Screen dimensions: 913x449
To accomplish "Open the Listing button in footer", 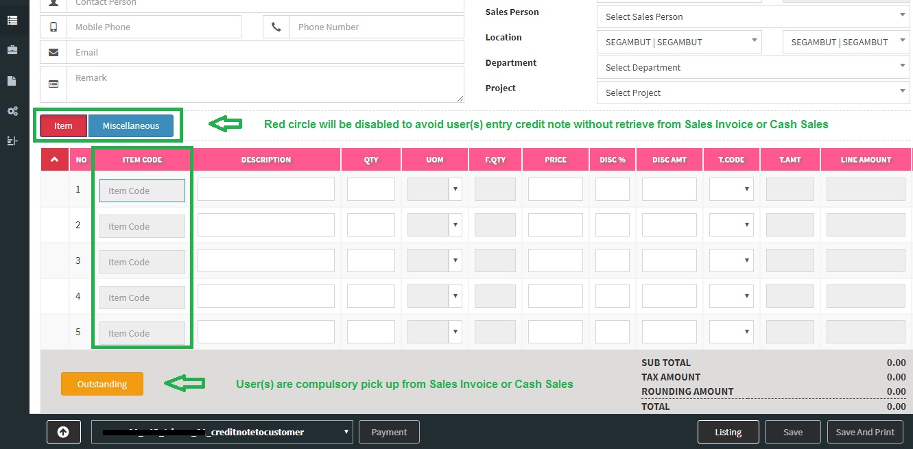I will point(728,432).
